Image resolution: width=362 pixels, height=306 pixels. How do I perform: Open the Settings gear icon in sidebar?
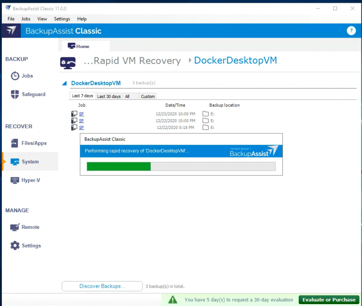(x=15, y=246)
